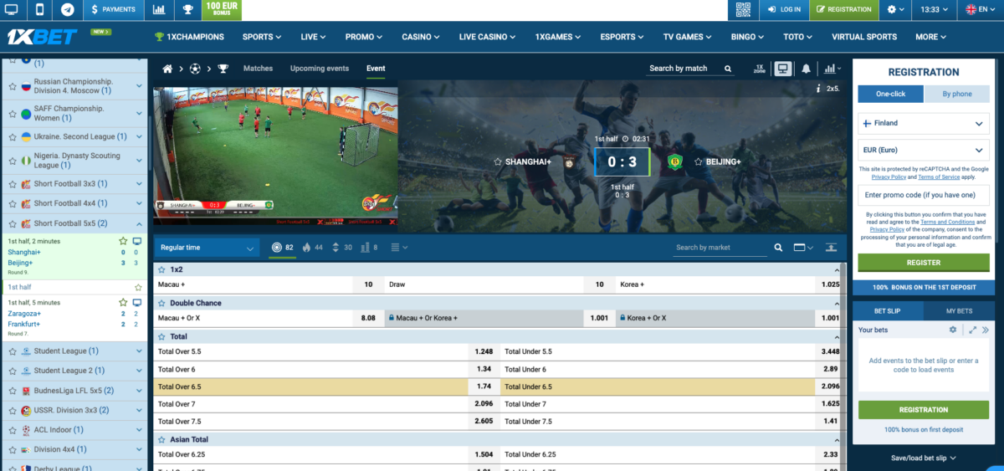Image resolution: width=1004 pixels, height=471 pixels.
Task: Favorite the Student League star
Action: click(13, 351)
